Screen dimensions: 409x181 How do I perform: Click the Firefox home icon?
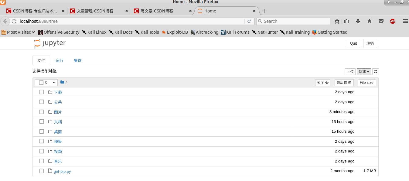click(369, 21)
